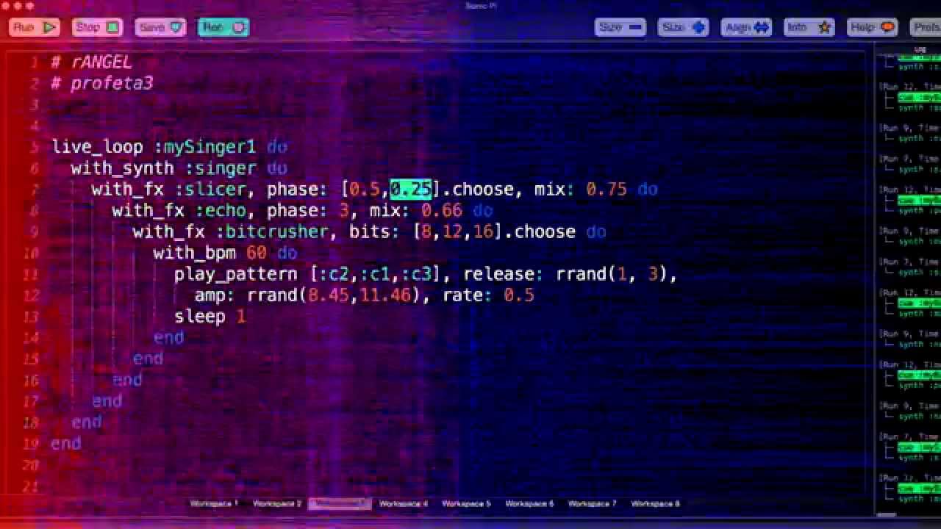Image resolution: width=941 pixels, height=529 pixels.
Task: Increase text with Size plus button
Action: click(683, 28)
